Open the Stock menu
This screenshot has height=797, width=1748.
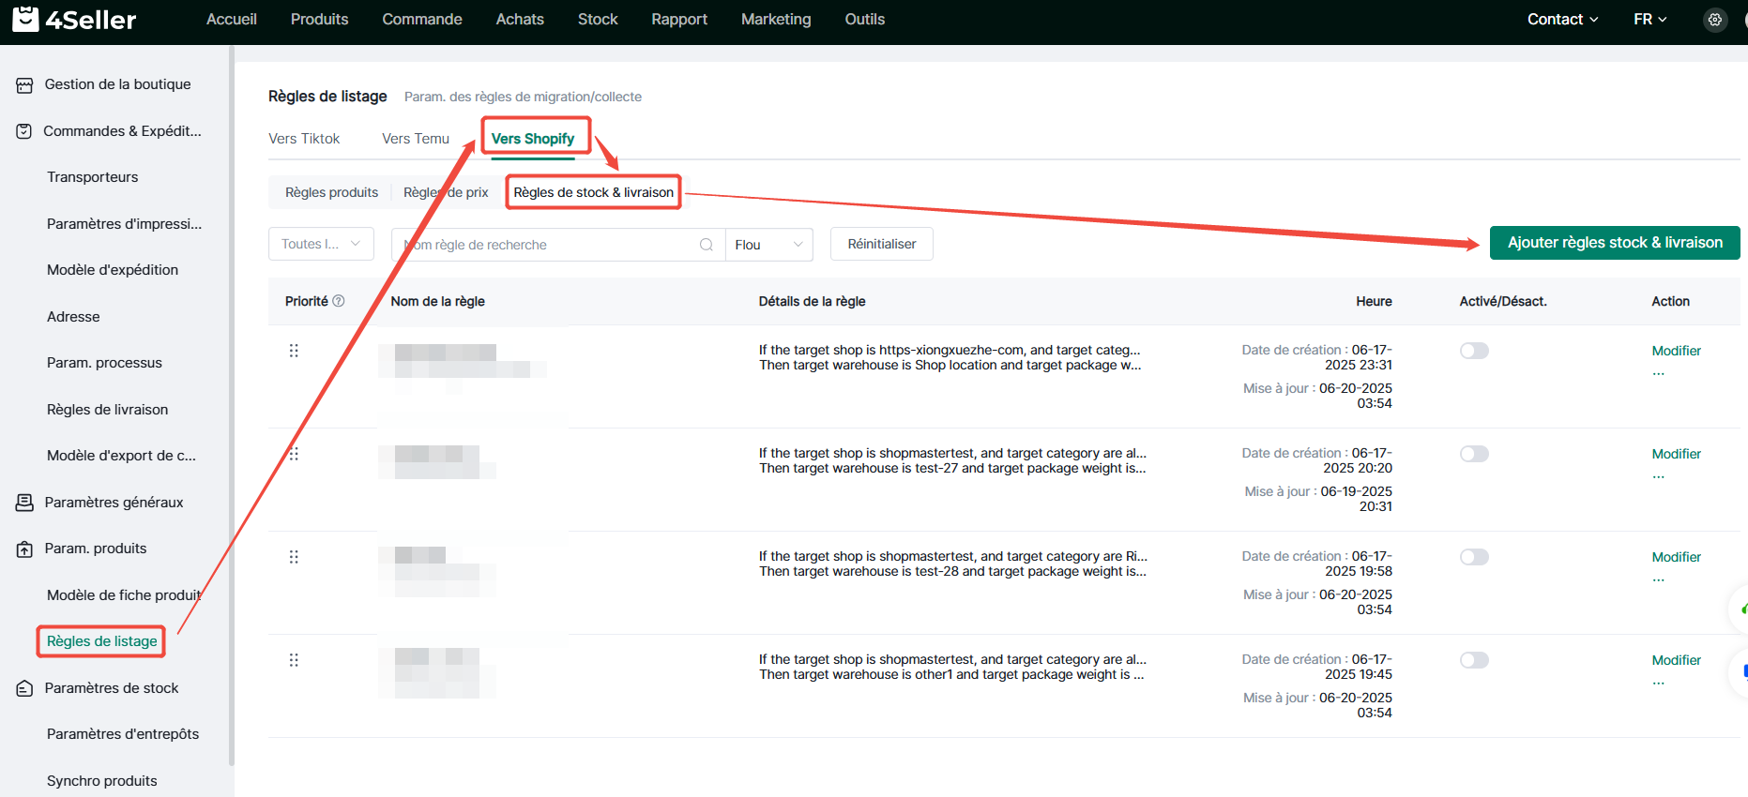598,19
